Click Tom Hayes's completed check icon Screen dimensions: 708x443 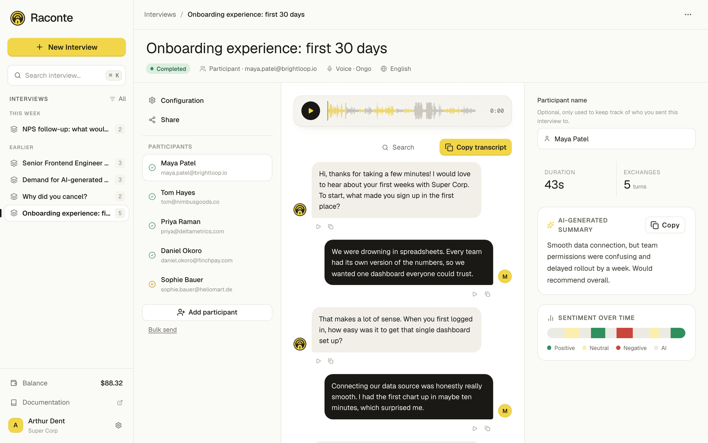click(x=152, y=197)
